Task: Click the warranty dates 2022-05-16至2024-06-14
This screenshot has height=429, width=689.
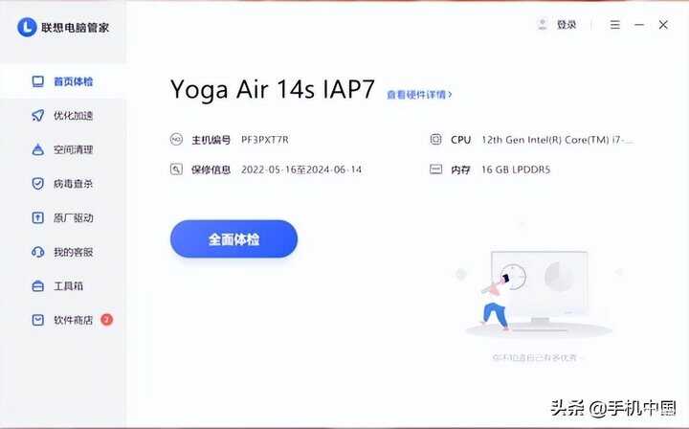Action: tap(301, 169)
